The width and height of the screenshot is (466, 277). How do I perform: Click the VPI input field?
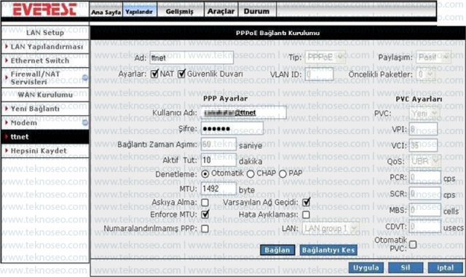[423, 129]
